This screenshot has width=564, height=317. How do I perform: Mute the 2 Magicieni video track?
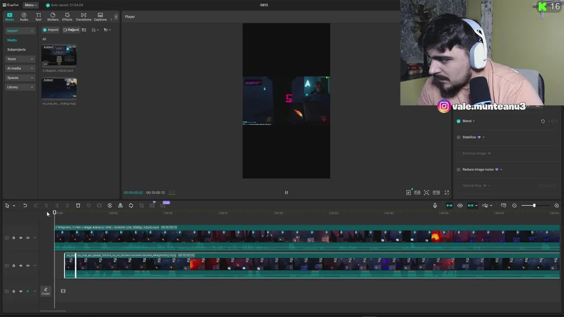coord(28,238)
